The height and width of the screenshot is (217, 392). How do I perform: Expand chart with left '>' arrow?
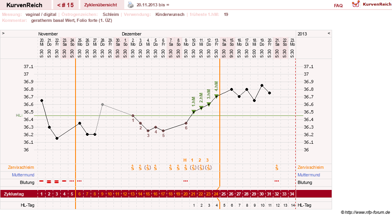point(3,33)
